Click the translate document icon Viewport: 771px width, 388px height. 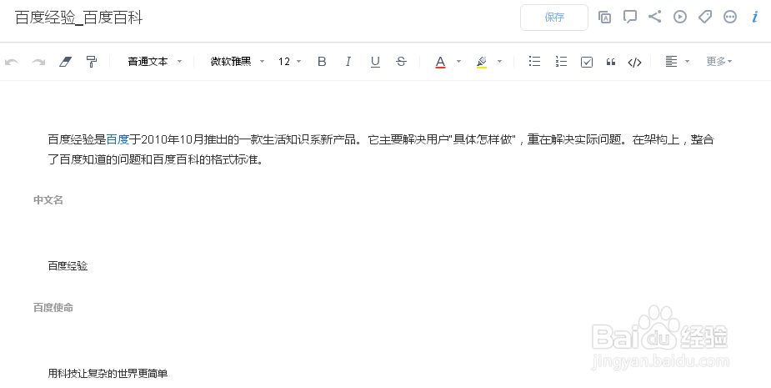[605, 18]
